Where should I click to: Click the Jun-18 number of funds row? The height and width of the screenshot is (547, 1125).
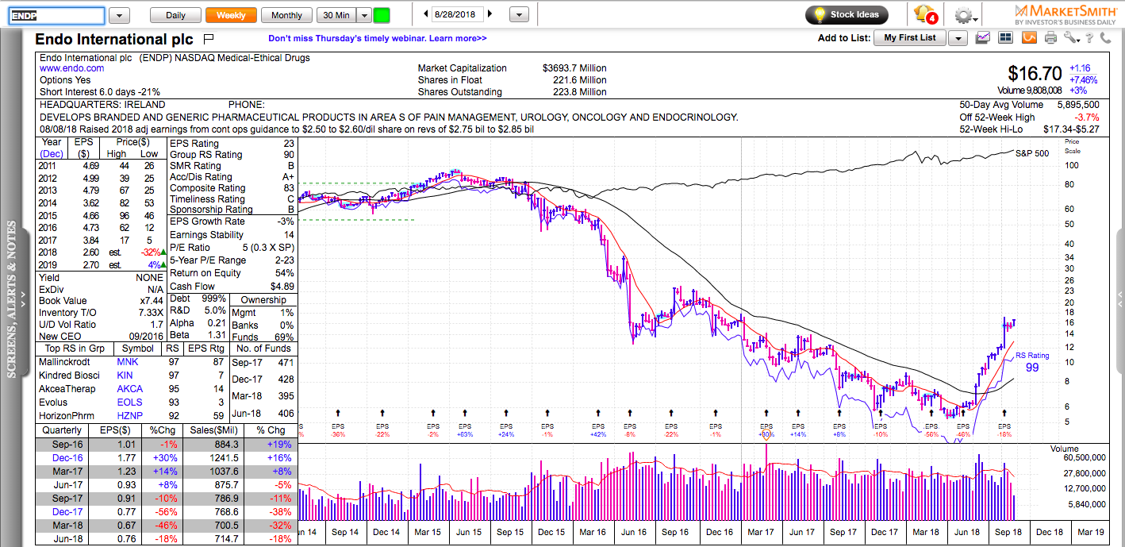click(x=263, y=414)
